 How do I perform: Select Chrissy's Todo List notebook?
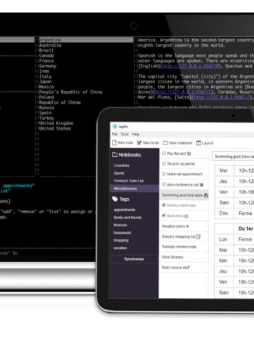128,181
